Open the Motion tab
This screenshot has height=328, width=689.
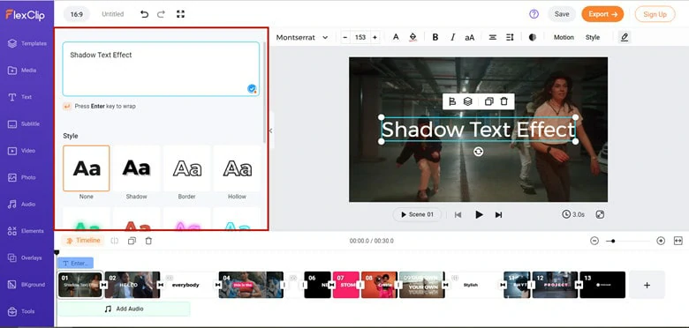tap(564, 37)
